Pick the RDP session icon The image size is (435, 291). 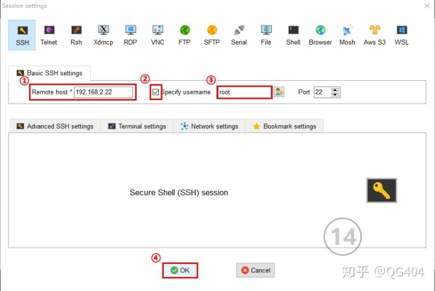130,35
